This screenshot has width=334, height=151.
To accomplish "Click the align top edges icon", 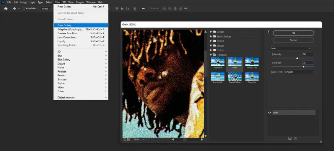I will [116, 8].
